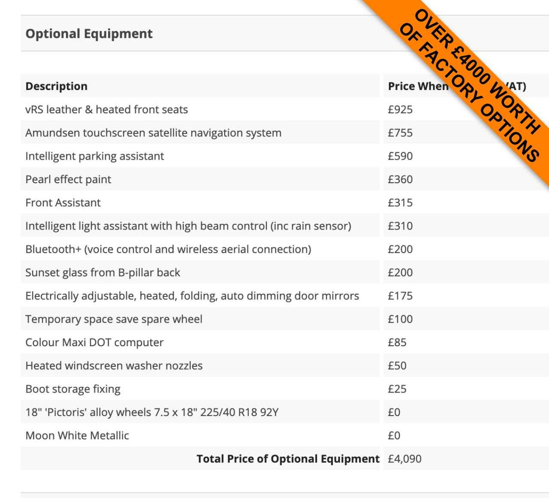Viewport: 549px width, 498px height.
Task: Click the £4,090 total price value
Action: click(404, 459)
